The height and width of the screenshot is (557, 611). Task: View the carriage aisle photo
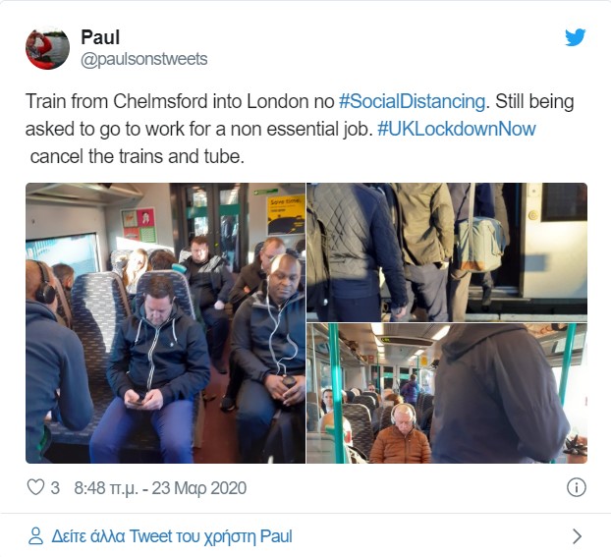[447, 393]
